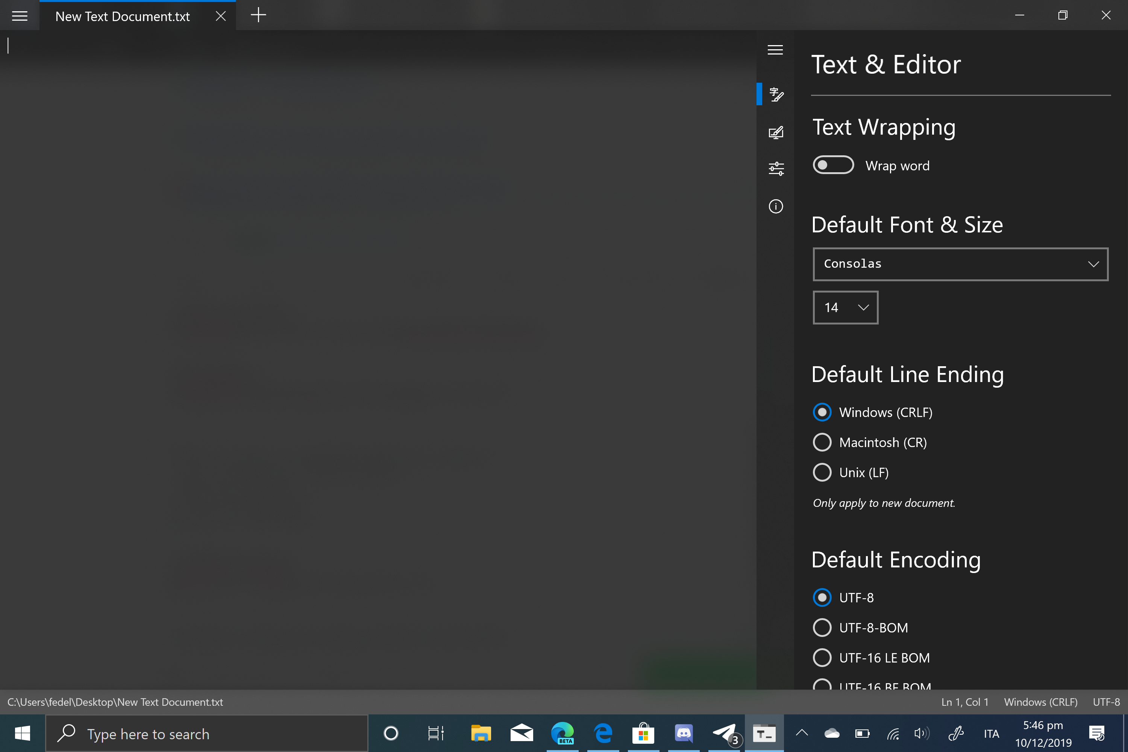Screen dimensions: 1128x752
Task: Select Unix (LF) line ending
Action: [822, 472]
